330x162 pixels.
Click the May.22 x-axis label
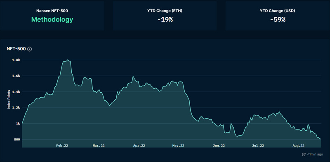pyautogui.click(x=179, y=146)
